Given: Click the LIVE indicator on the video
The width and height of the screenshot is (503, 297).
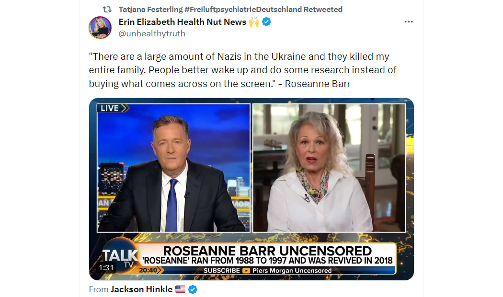Looking at the screenshot, I should pyautogui.click(x=113, y=108).
